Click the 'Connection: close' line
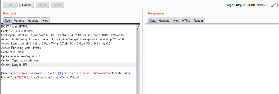The width and height of the screenshot is (279, 94). click(x=13, y=52)
